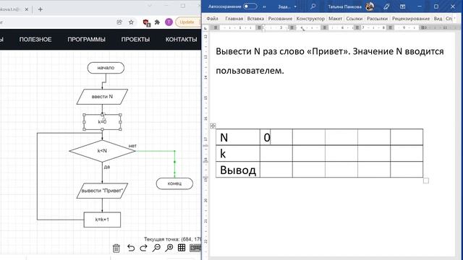Open ribbon display options in Word
The width and height of the screenshot is (463, 260).
[x=402, y=6]
